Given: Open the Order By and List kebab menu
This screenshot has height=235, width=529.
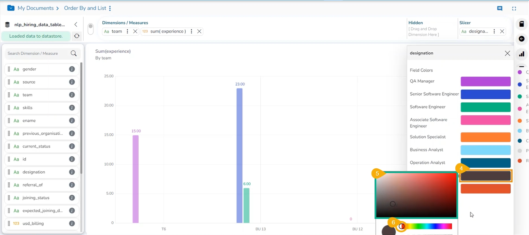Looking at the screenshot, I should point(110,8).
